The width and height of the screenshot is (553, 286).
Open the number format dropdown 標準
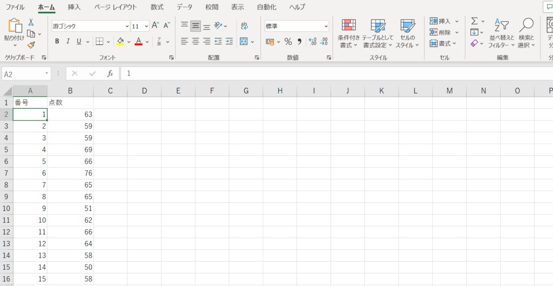[x=326, y=26]
